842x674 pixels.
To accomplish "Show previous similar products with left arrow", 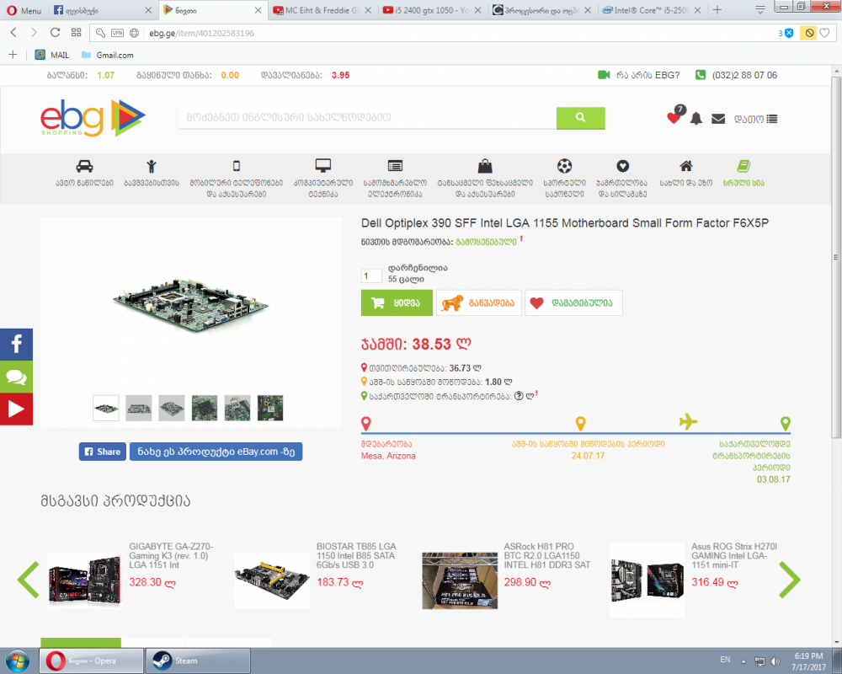I will pos(29,580).
